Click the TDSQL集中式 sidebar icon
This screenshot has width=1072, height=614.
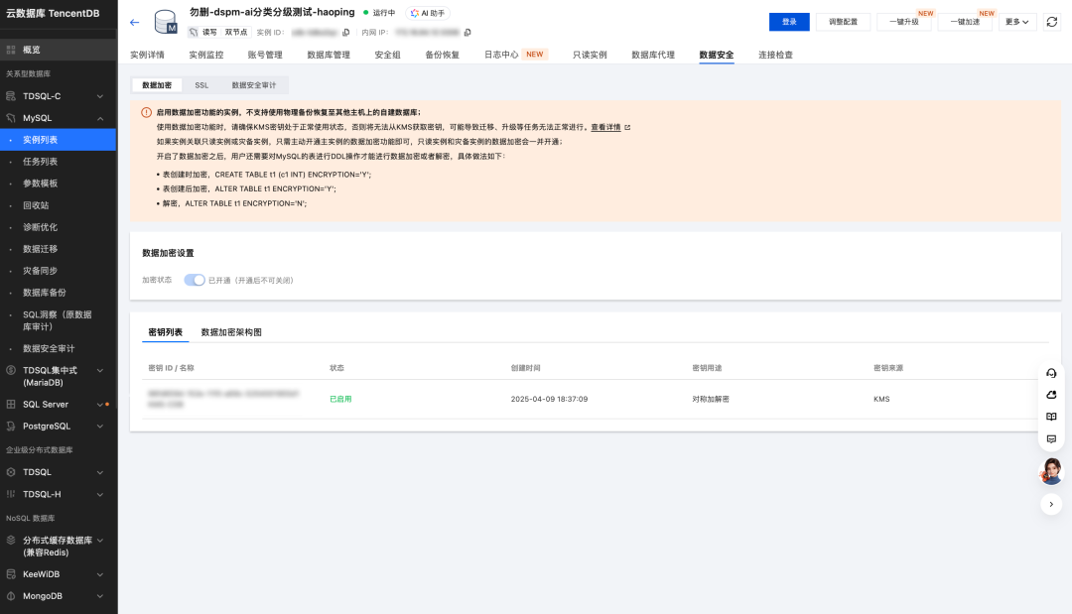(x=11, y=370)
